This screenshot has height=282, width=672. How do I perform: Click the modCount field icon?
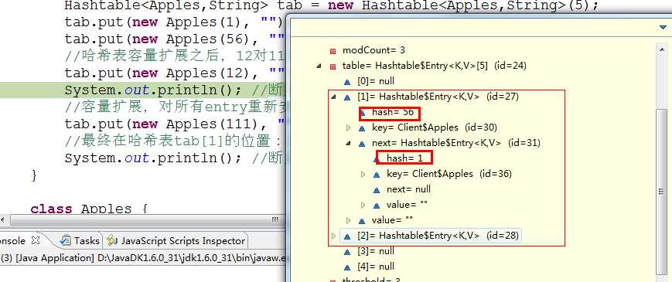(333, 51)
